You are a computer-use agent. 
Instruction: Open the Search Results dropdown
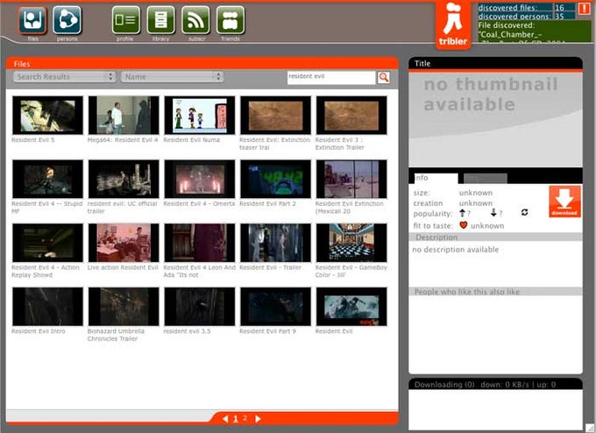pos(64,77)
